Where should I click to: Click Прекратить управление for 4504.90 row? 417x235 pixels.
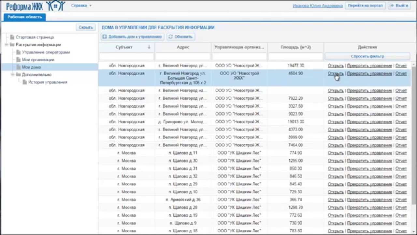click(x=370, y=74)
